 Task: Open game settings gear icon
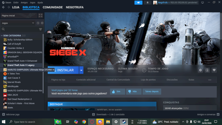click(x=200, y=70)
